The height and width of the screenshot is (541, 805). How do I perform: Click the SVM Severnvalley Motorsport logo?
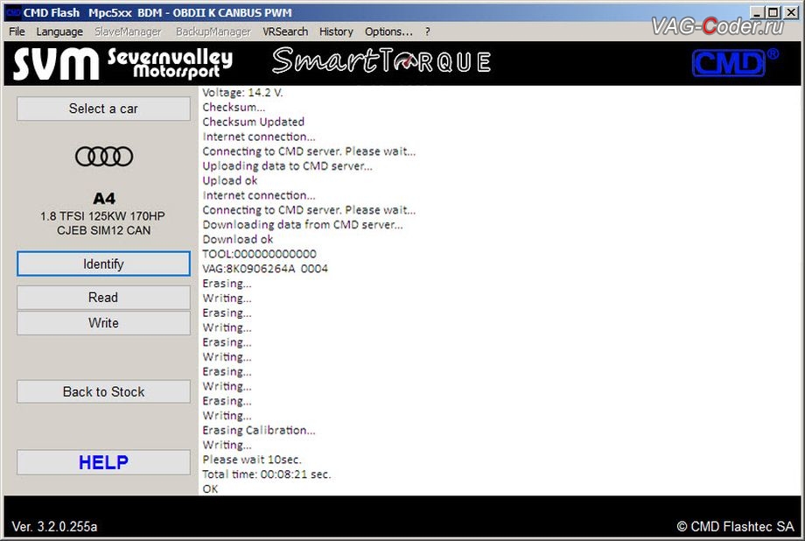pos(122,63)
